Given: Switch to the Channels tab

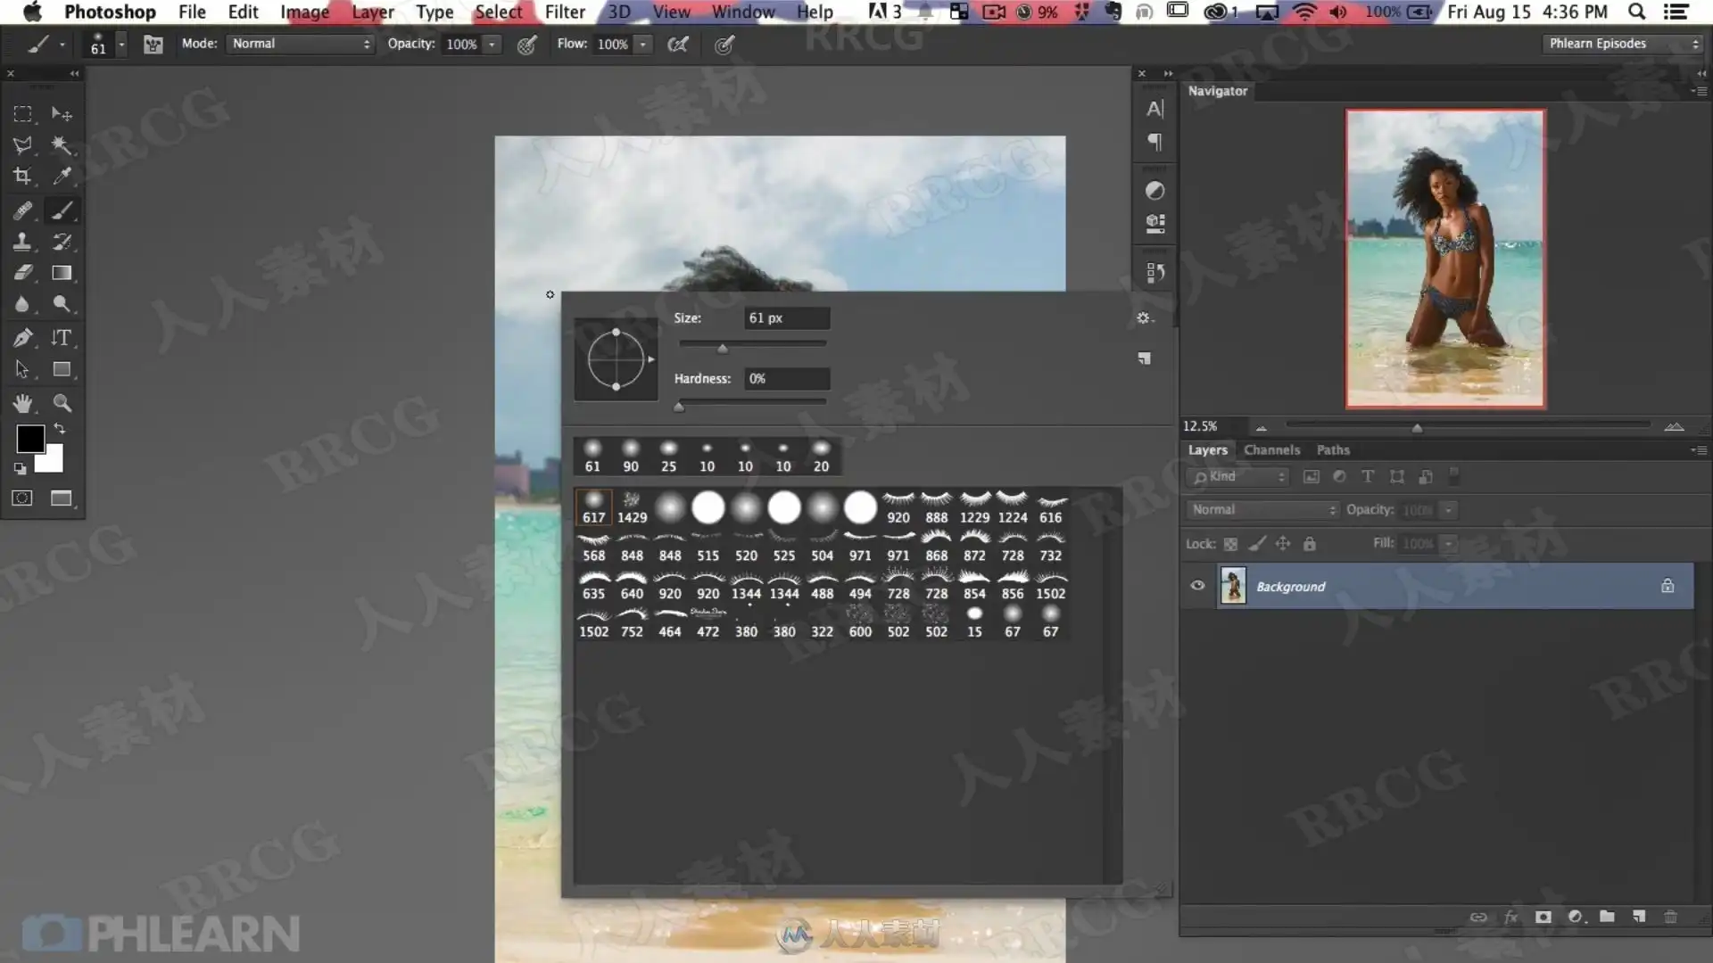Looking at the screenshot, I should point(1271,450).
